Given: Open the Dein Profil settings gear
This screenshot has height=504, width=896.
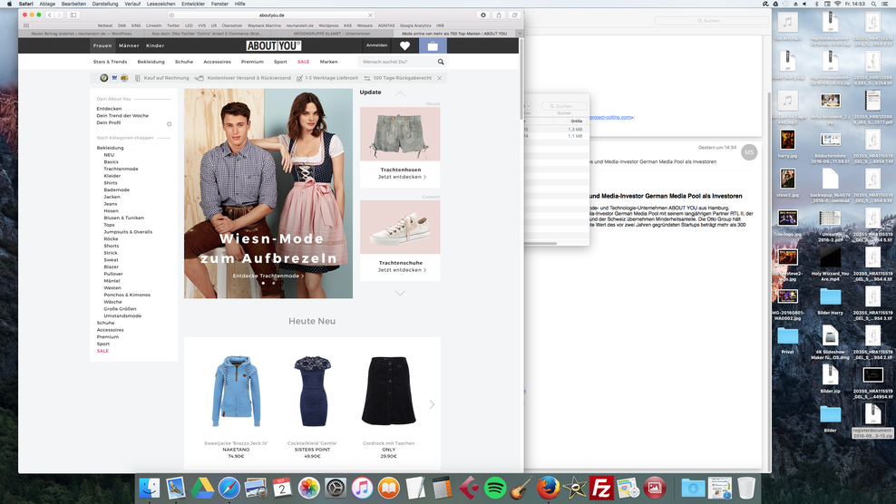Looking at the screenshot, I should [170, 124].
